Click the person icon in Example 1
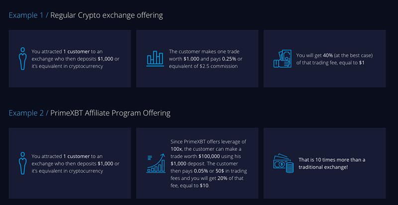 [22, 59]
